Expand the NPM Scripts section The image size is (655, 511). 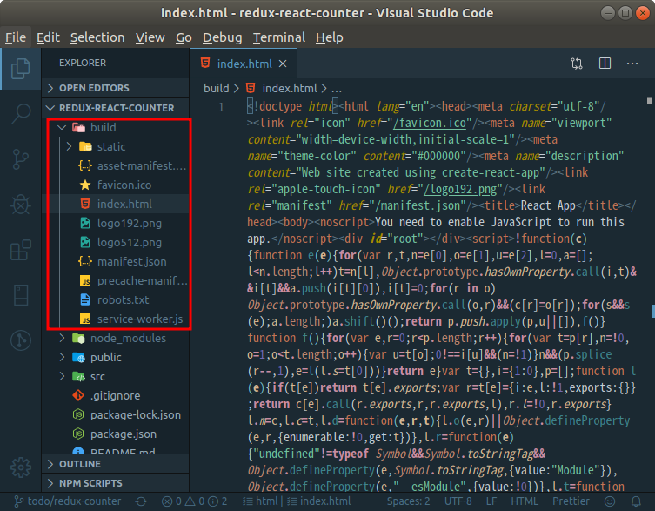click(x=116, y=483)
